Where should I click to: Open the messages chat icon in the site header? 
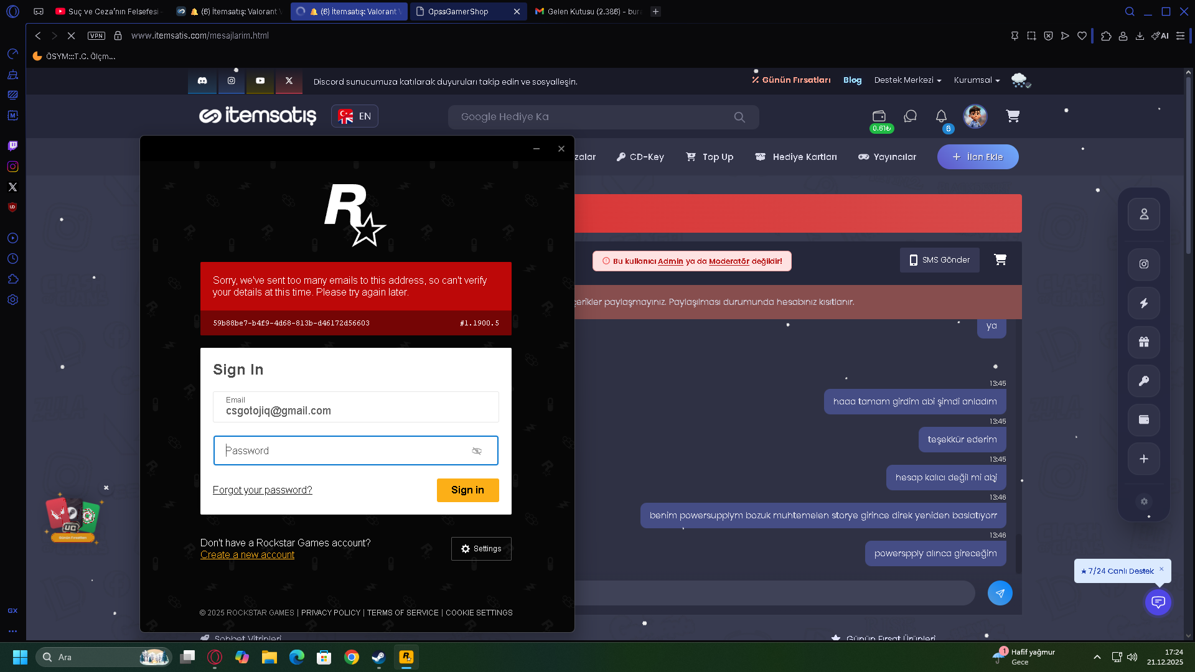coord(911,116)
